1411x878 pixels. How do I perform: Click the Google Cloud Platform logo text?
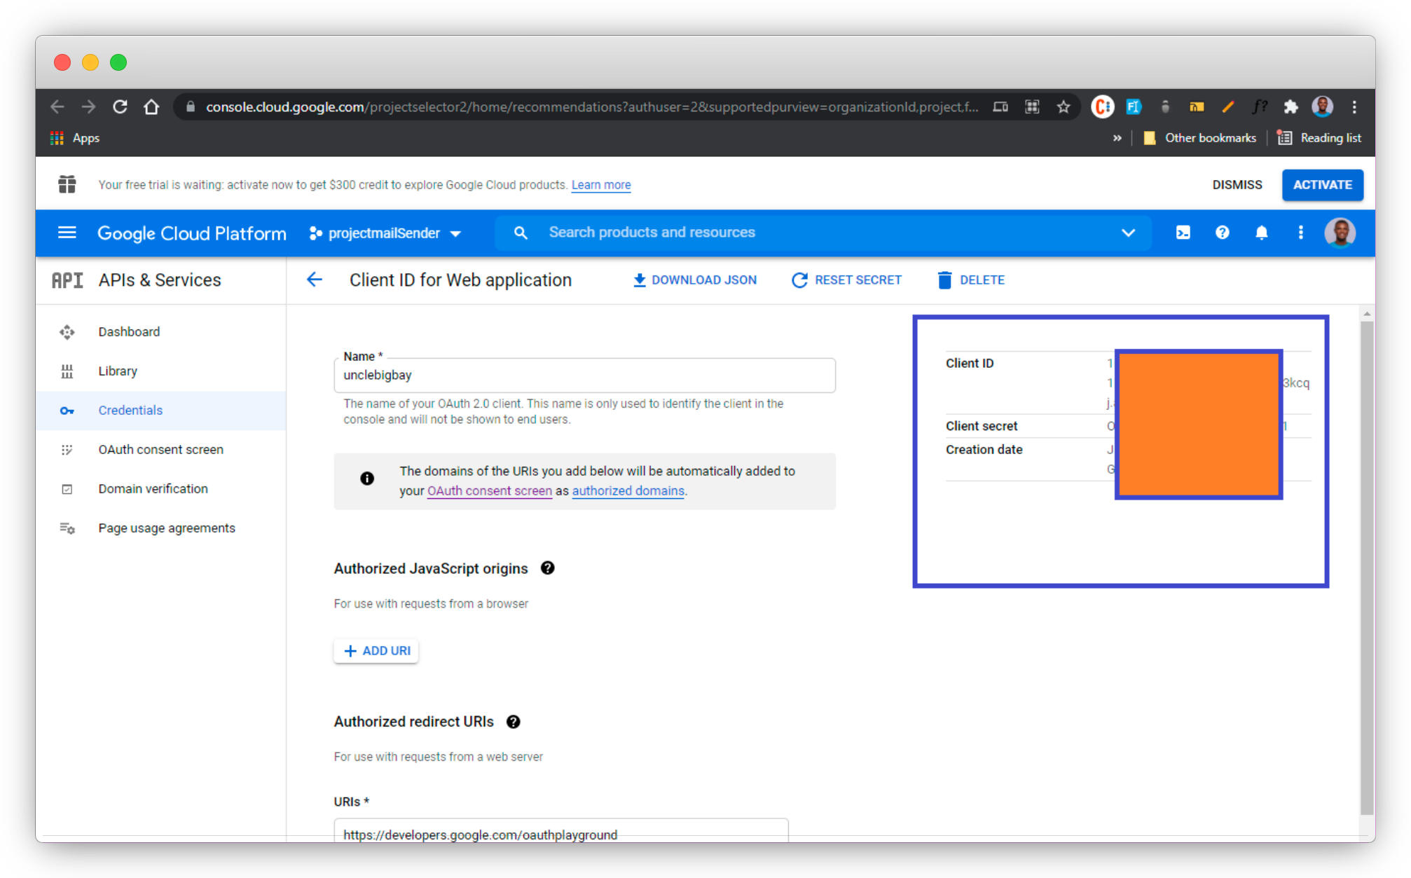click(192, 233)
